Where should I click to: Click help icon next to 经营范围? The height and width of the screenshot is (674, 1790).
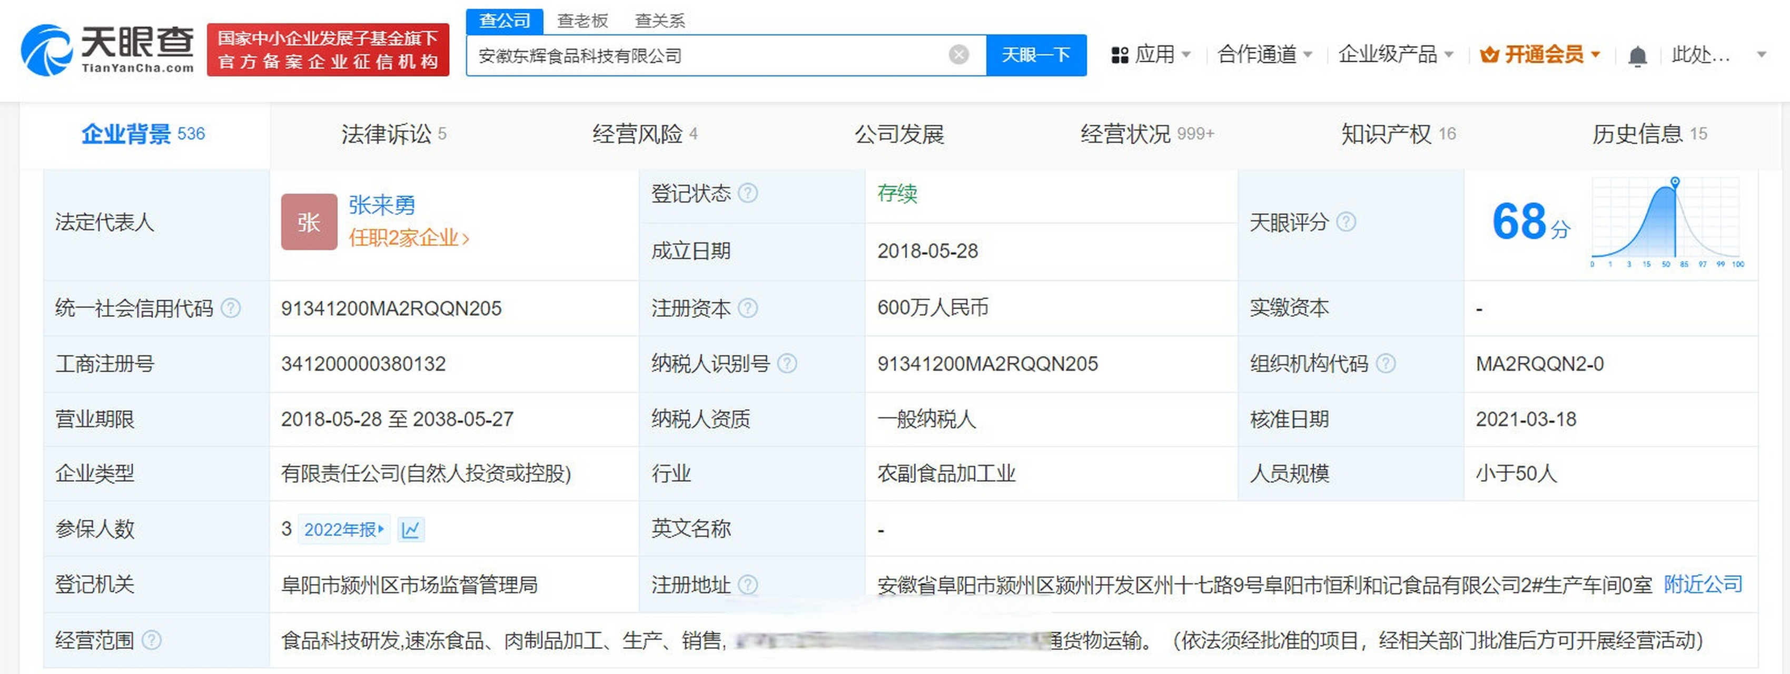click(152, 640)
